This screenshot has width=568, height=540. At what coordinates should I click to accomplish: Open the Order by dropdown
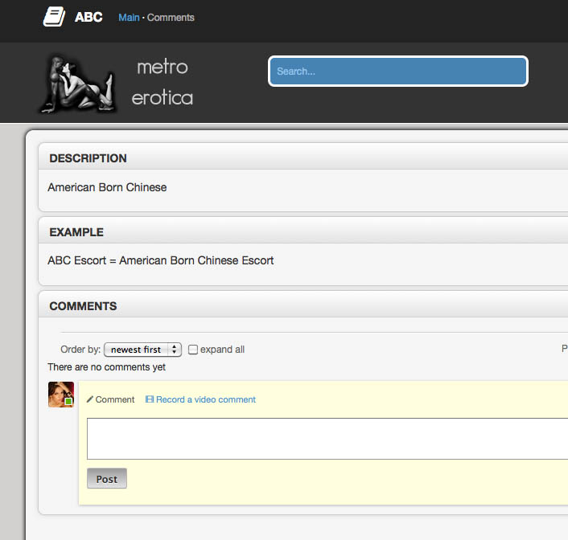click(x=142, y=350)
